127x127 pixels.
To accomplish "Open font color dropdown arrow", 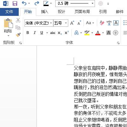I will (x=103, y=33).
